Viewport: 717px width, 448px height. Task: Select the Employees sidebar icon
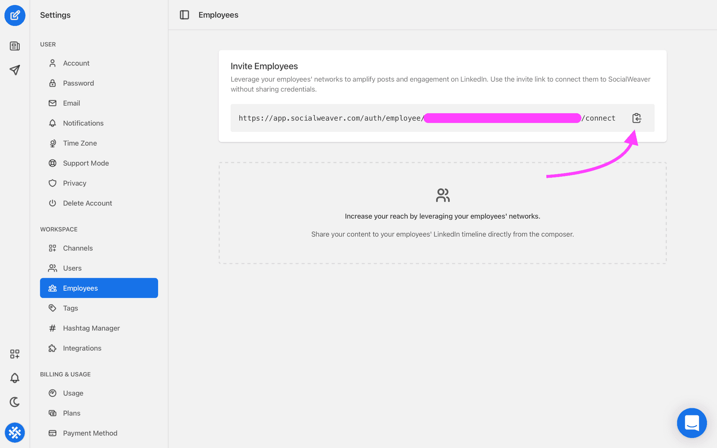(x=52, y=288)
